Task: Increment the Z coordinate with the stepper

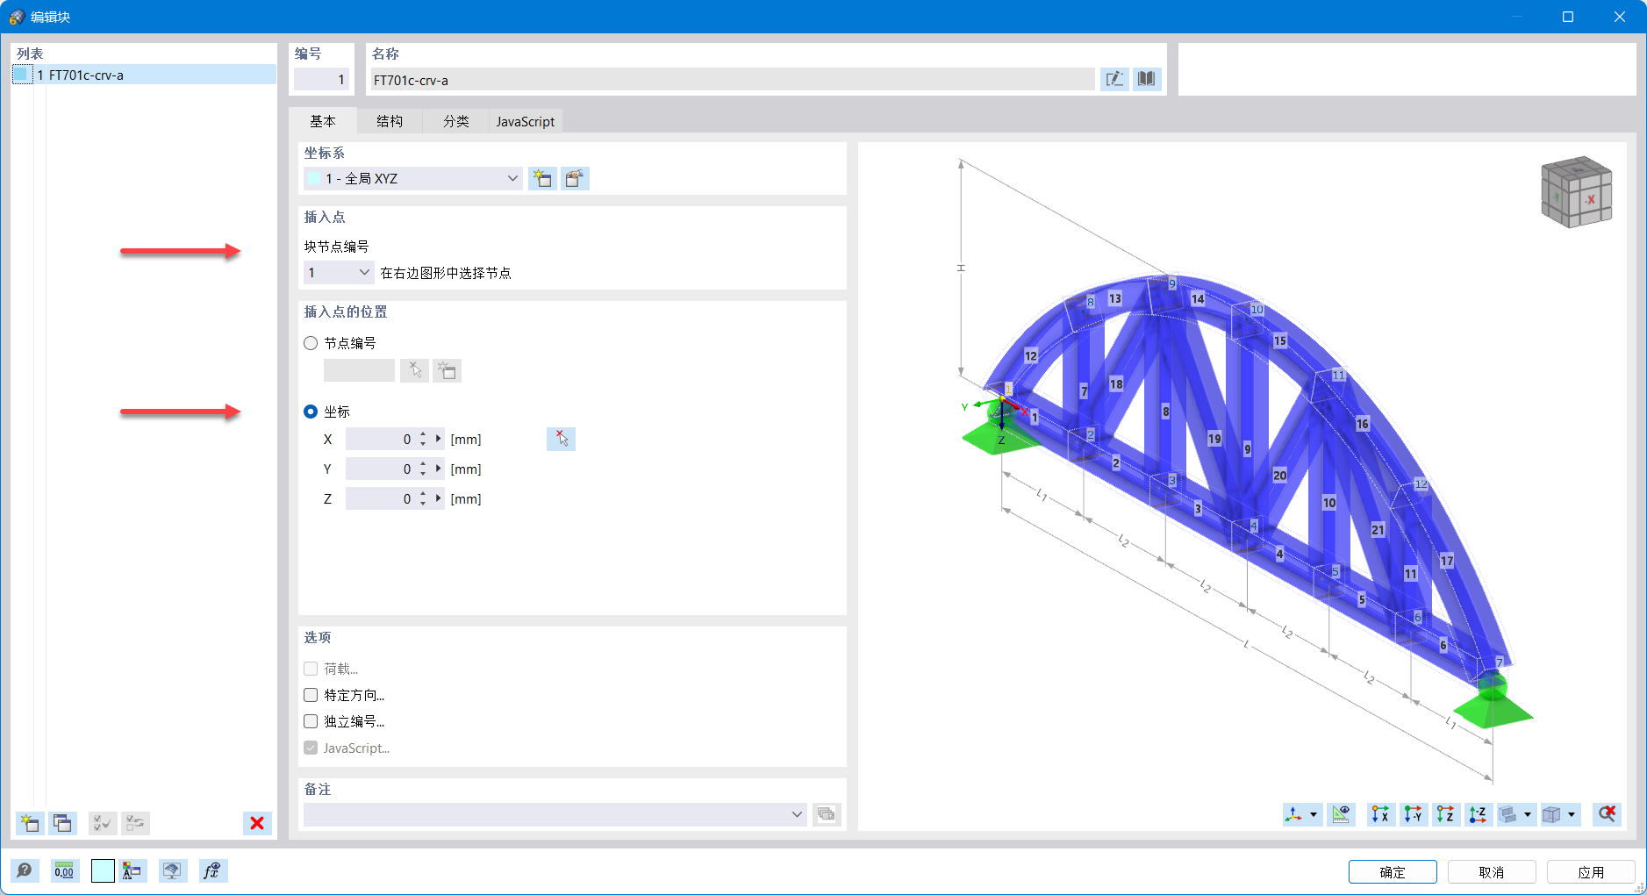Action: coord(423,493)
